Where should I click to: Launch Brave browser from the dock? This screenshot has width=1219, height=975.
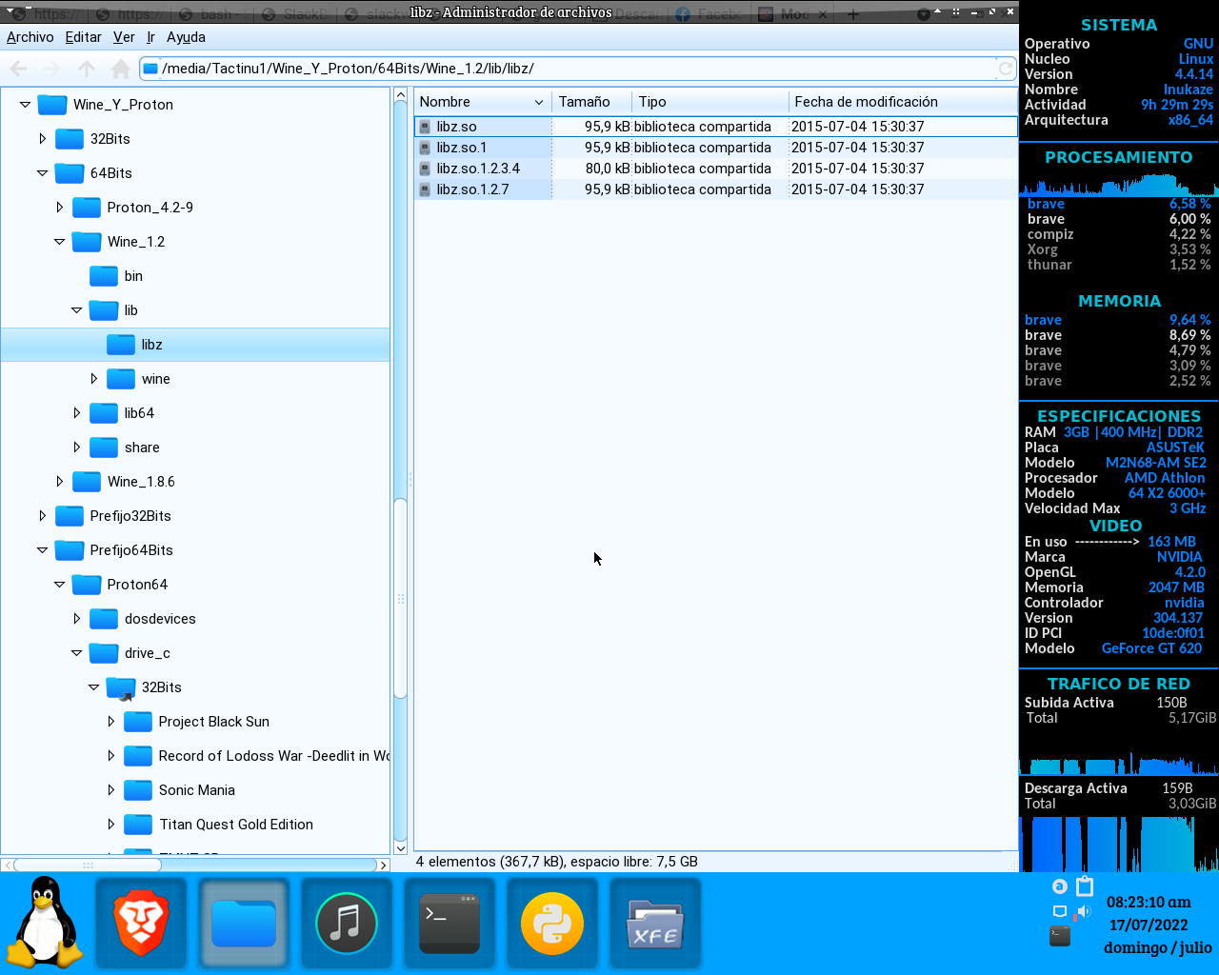pyautogui.click(x=141, y=924)
